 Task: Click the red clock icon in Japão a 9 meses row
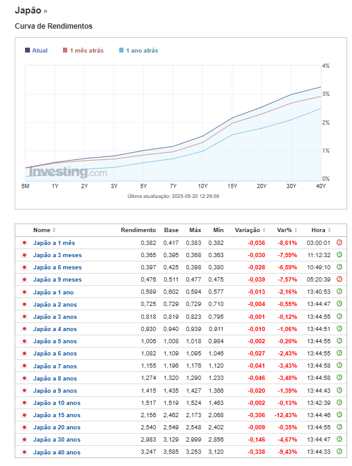[339, 279]
